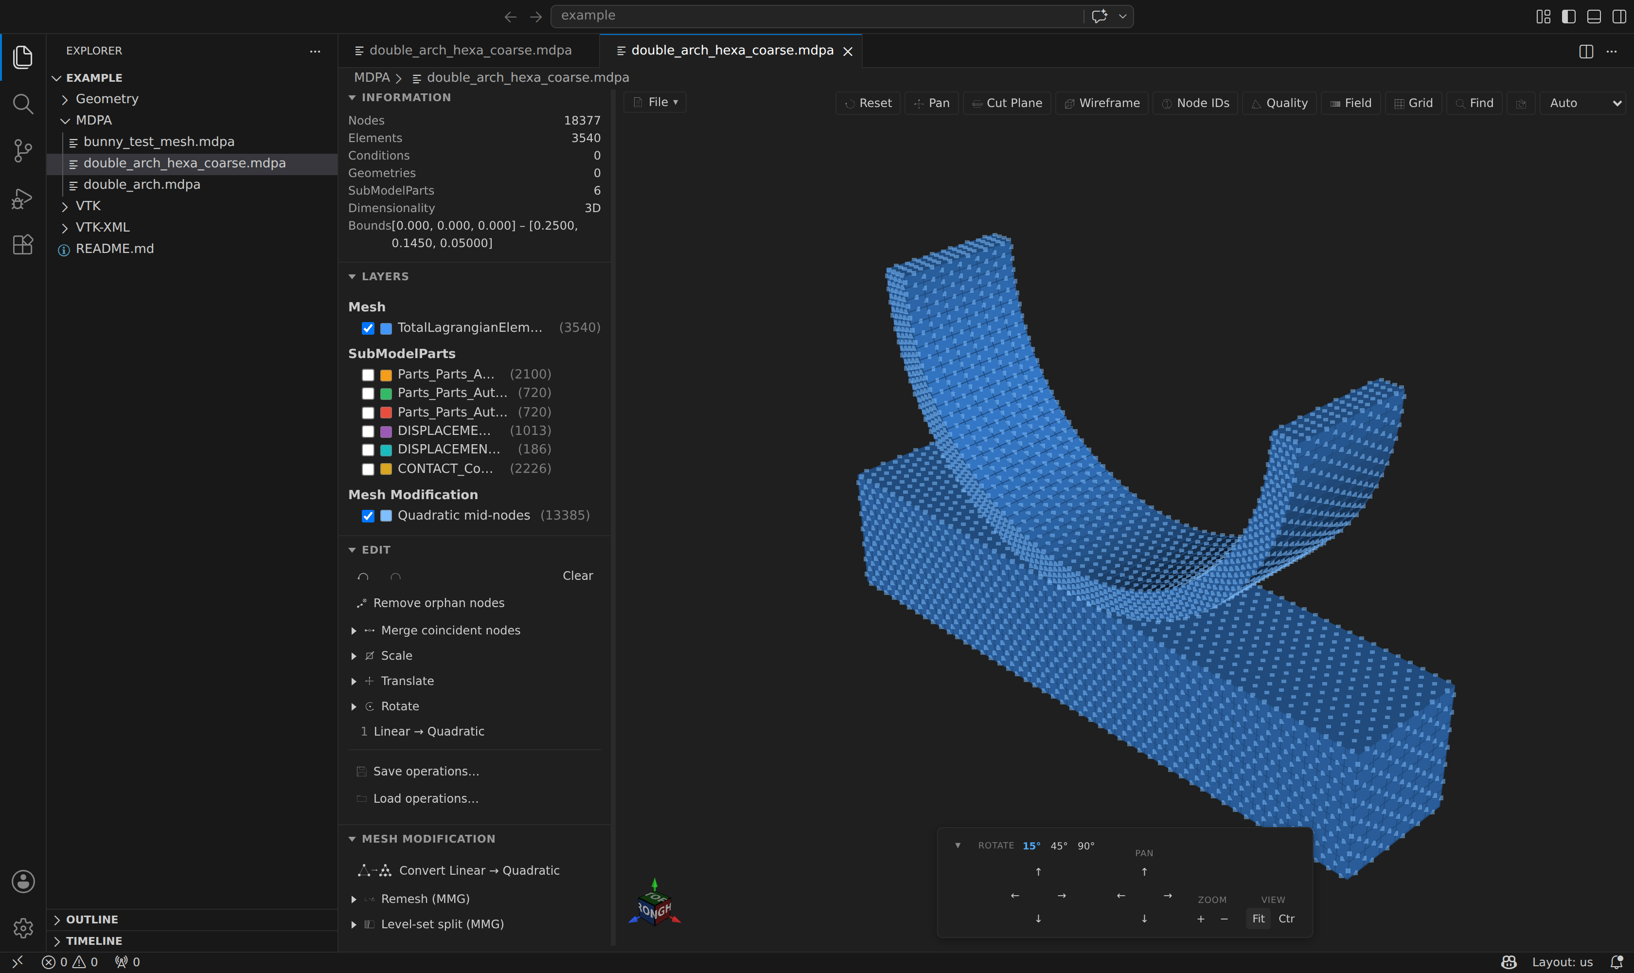The image size is (1634, 973).
Task: Select 45° rotate step
Action: point(1059,846)
